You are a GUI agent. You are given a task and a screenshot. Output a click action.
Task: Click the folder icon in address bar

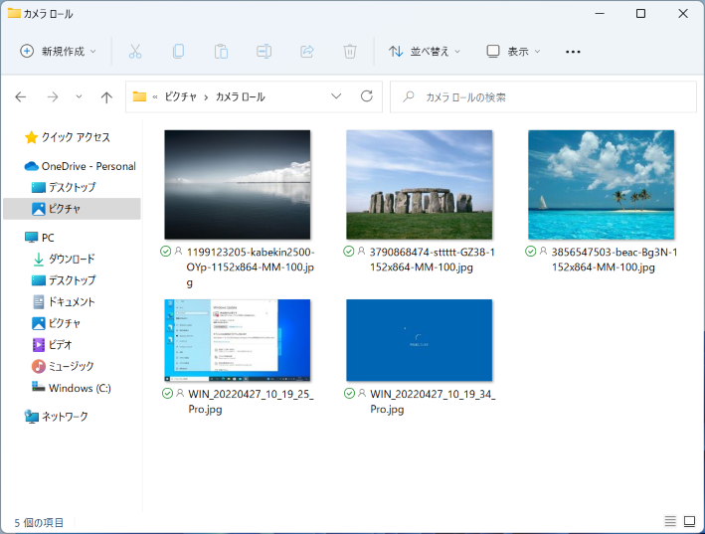[x=139, y=96]
